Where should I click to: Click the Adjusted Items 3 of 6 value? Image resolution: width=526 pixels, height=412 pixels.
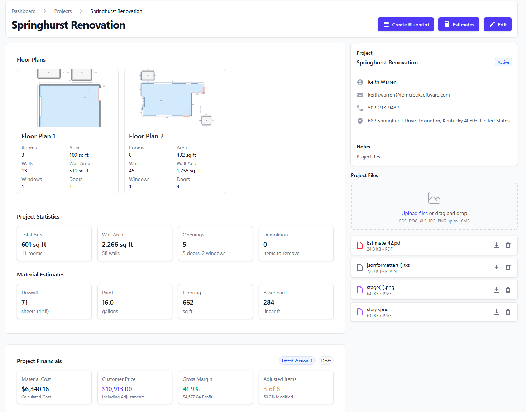[272, 389]
